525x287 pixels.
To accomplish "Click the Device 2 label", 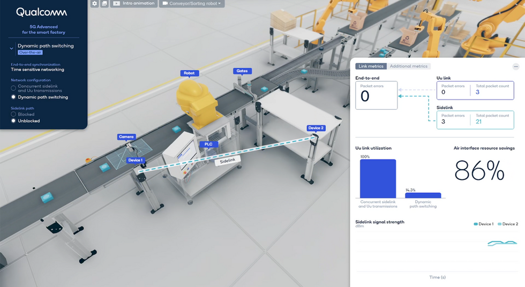I will [x=316, y=128].
